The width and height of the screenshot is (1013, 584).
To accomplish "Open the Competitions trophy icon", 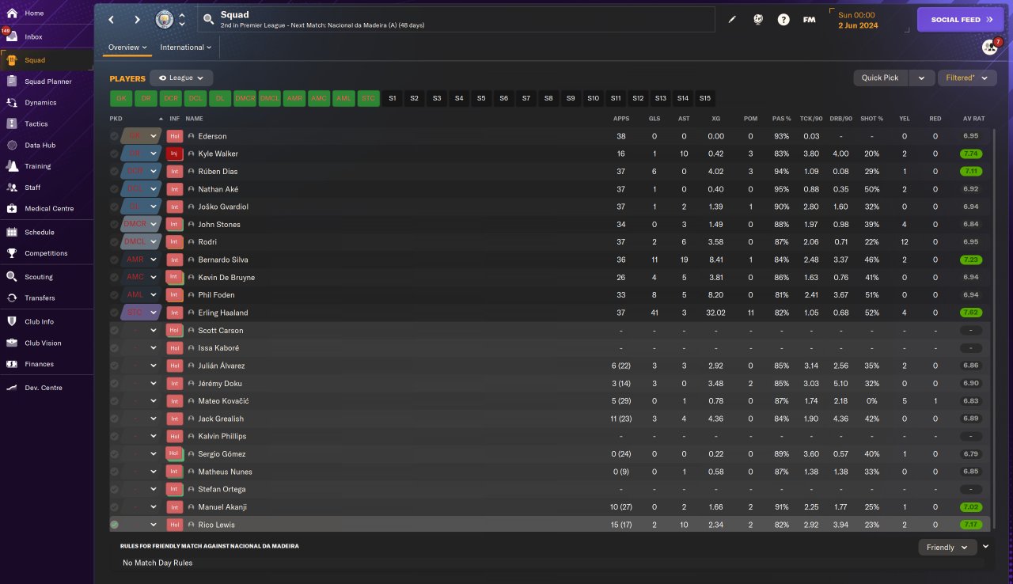I will 12,253.
